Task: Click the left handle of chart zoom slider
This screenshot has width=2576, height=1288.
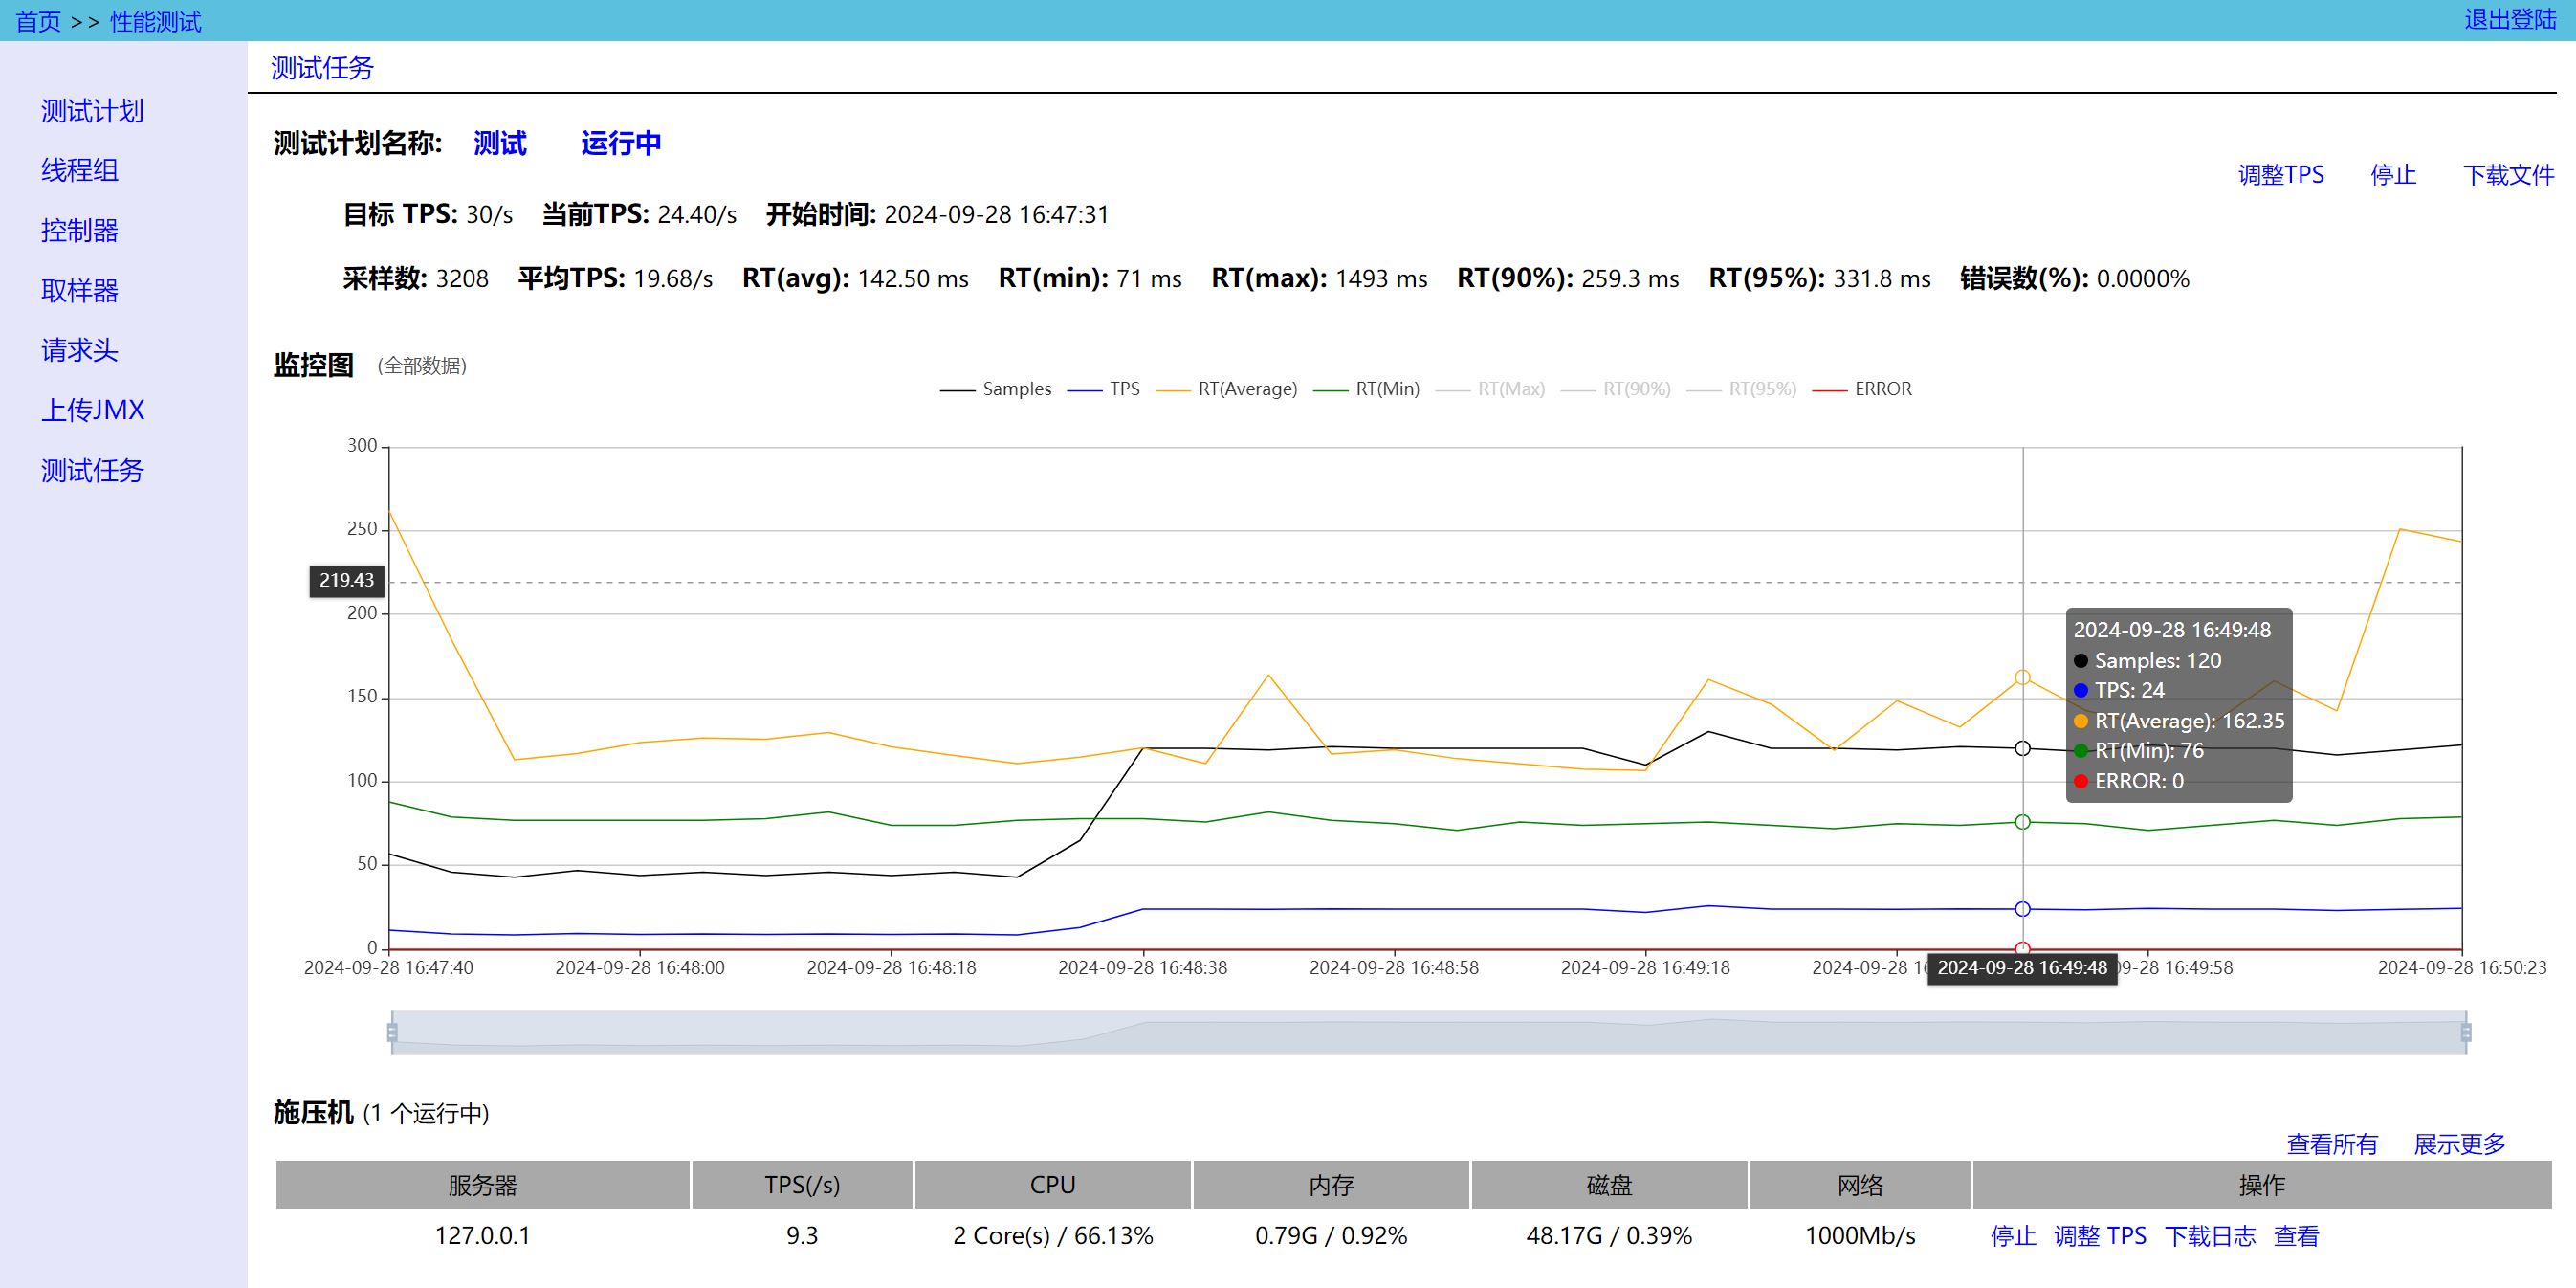Action: pyautogui.click(x=392, y=1032)
